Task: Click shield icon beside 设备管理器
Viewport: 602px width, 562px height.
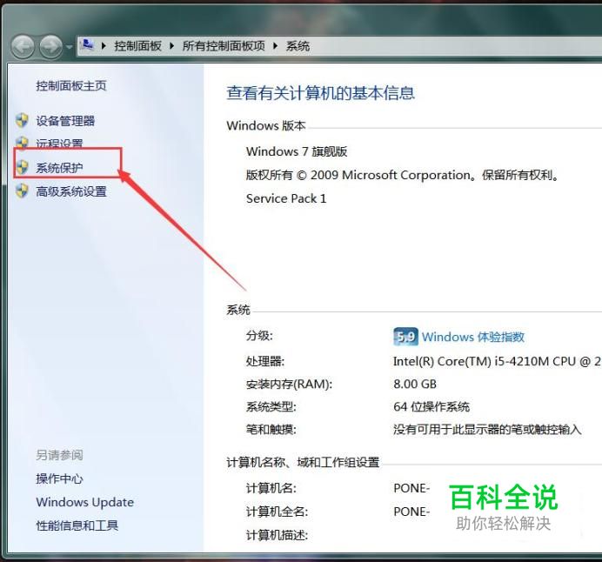Action: [x=22, y=120]
